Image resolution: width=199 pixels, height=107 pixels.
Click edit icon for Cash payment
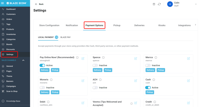click(189, 81)
